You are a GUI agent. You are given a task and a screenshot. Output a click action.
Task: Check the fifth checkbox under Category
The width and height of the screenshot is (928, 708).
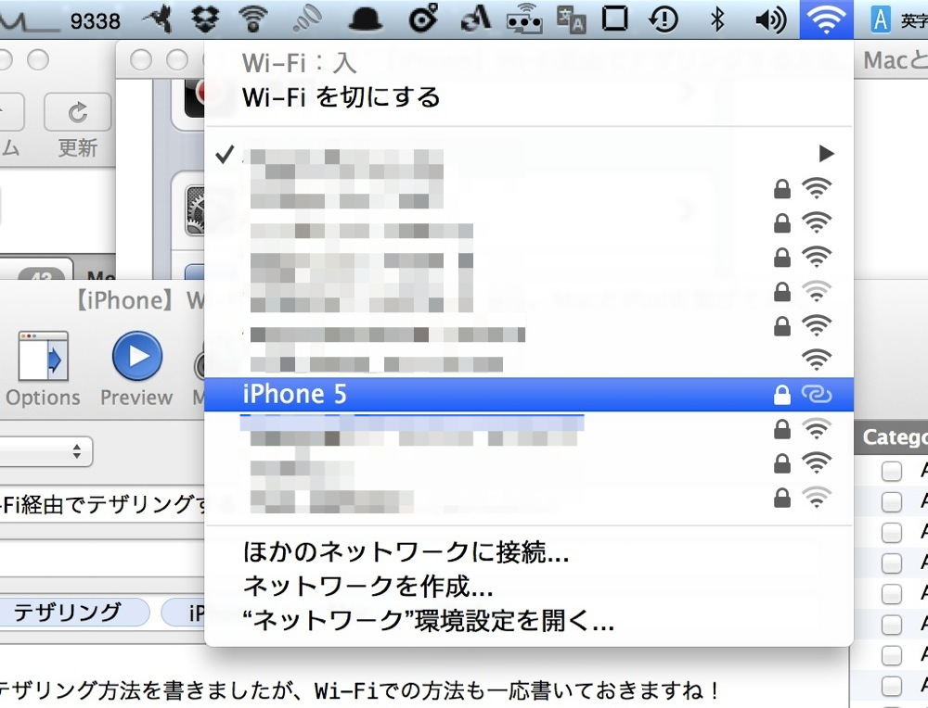(891, 593)
